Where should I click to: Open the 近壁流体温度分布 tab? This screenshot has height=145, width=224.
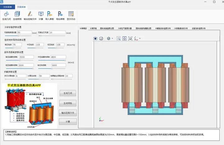pyautogui.click(x=198, y=28)
